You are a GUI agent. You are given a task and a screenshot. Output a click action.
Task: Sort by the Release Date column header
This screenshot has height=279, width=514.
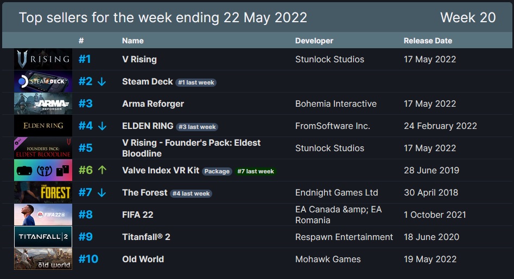coord(428,41)
